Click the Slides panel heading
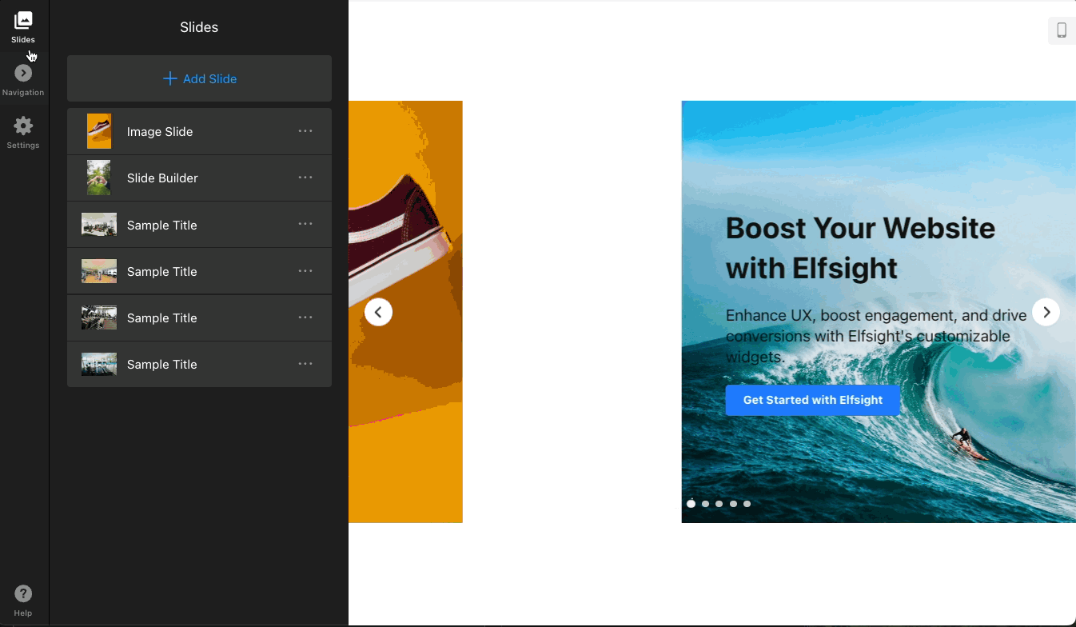The image size is (1076, 627). (x=199, y=27)
